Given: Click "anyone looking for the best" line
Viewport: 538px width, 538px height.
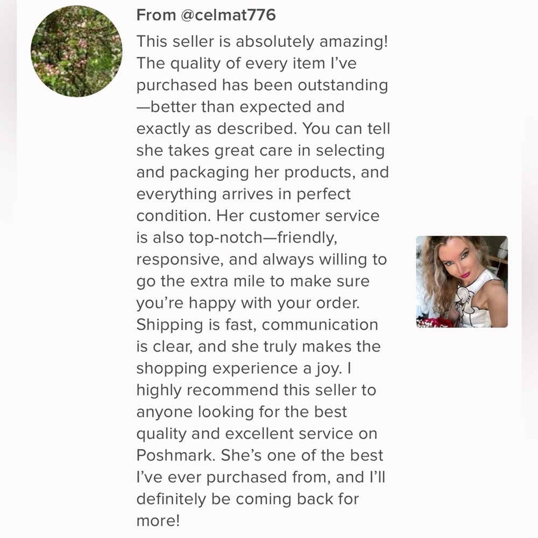Looking at the screenshot, I should (242, 412).
